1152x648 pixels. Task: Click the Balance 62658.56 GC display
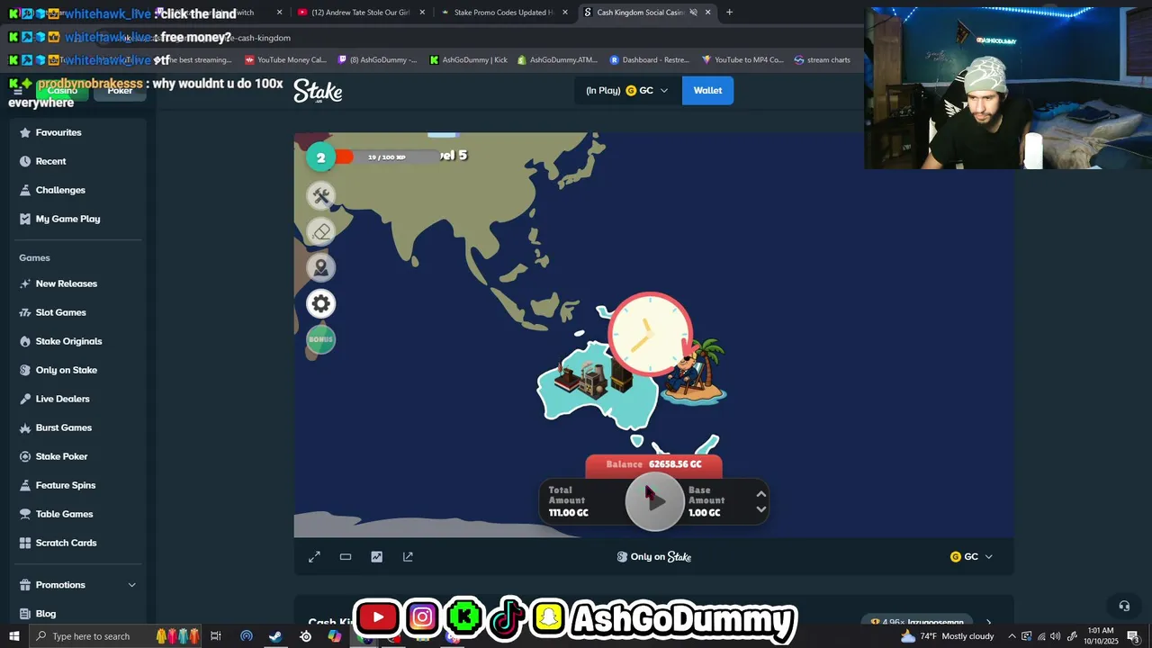click(x=653, y=464)
